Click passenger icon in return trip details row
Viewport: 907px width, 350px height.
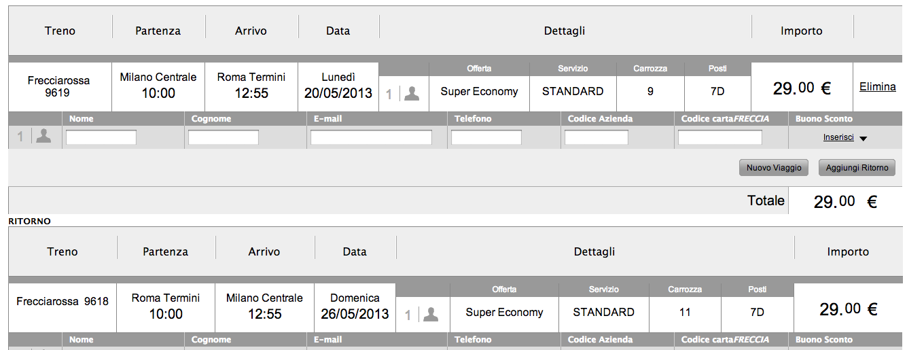tap(431, 315)
